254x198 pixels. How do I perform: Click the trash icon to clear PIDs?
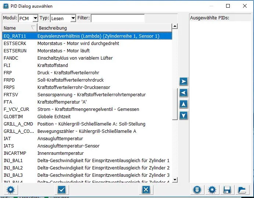[197, 190]
